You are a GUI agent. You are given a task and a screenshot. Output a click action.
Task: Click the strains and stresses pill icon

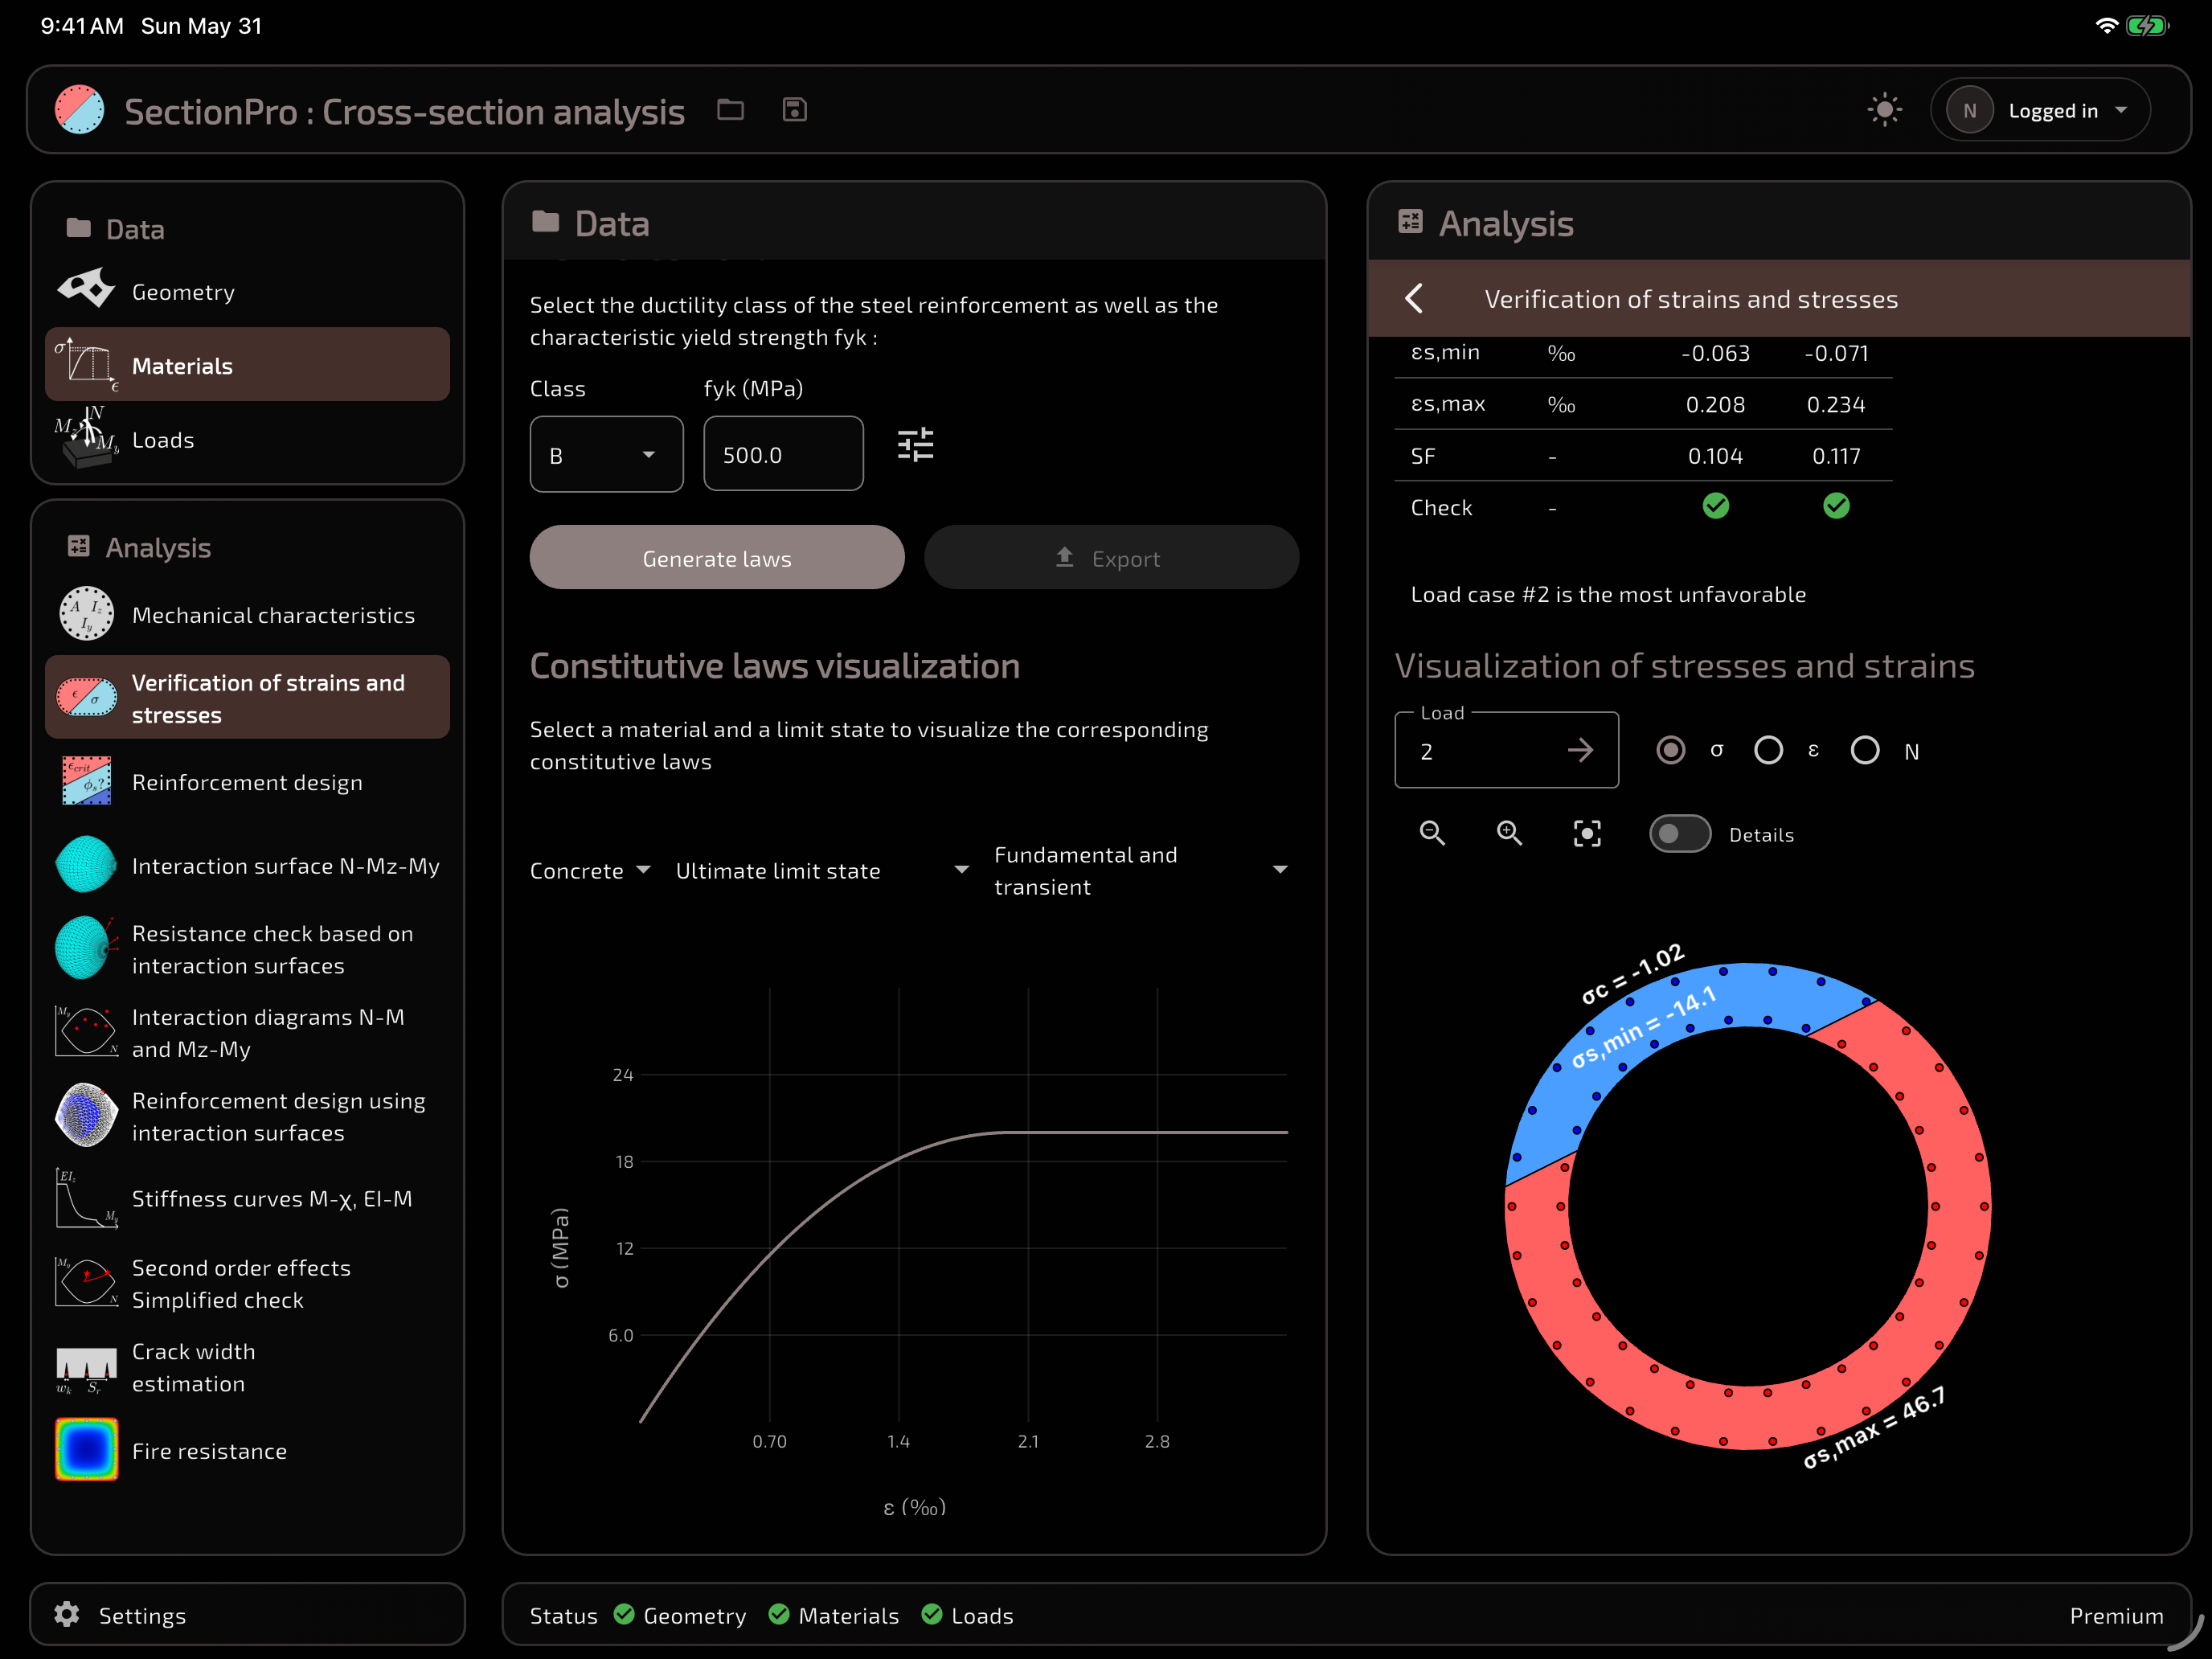[x=86, y=697]
